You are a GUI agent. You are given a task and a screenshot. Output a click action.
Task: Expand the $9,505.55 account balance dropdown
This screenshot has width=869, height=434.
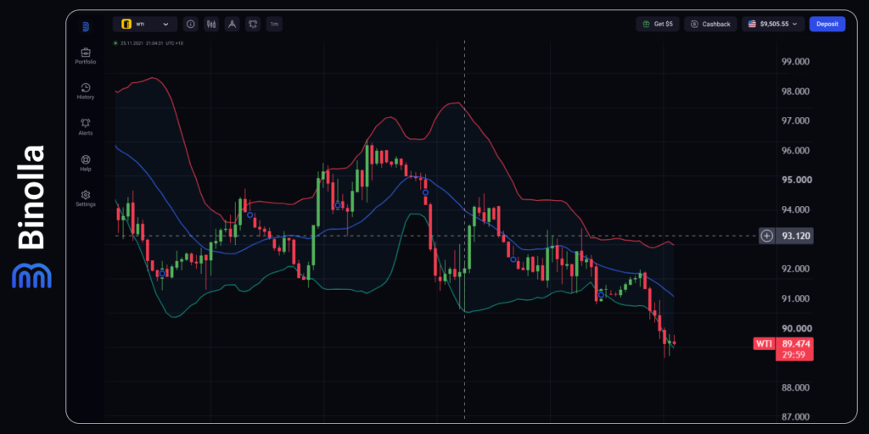click(x=773, y=25)
